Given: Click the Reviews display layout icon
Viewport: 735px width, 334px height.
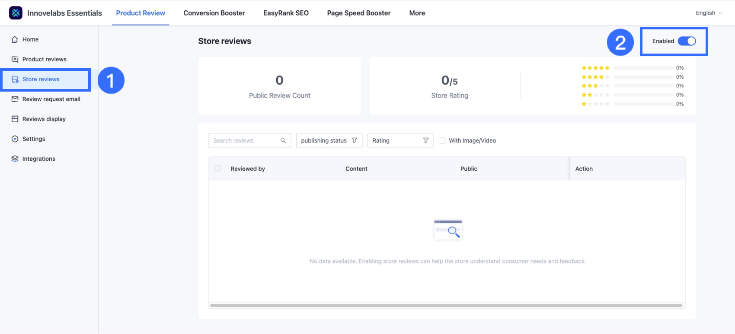Looking at the screenshot, I should [15, 119].
